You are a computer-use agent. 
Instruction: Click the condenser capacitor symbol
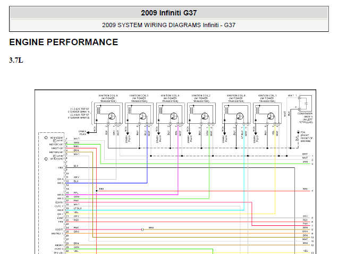(x=306, y=104)
